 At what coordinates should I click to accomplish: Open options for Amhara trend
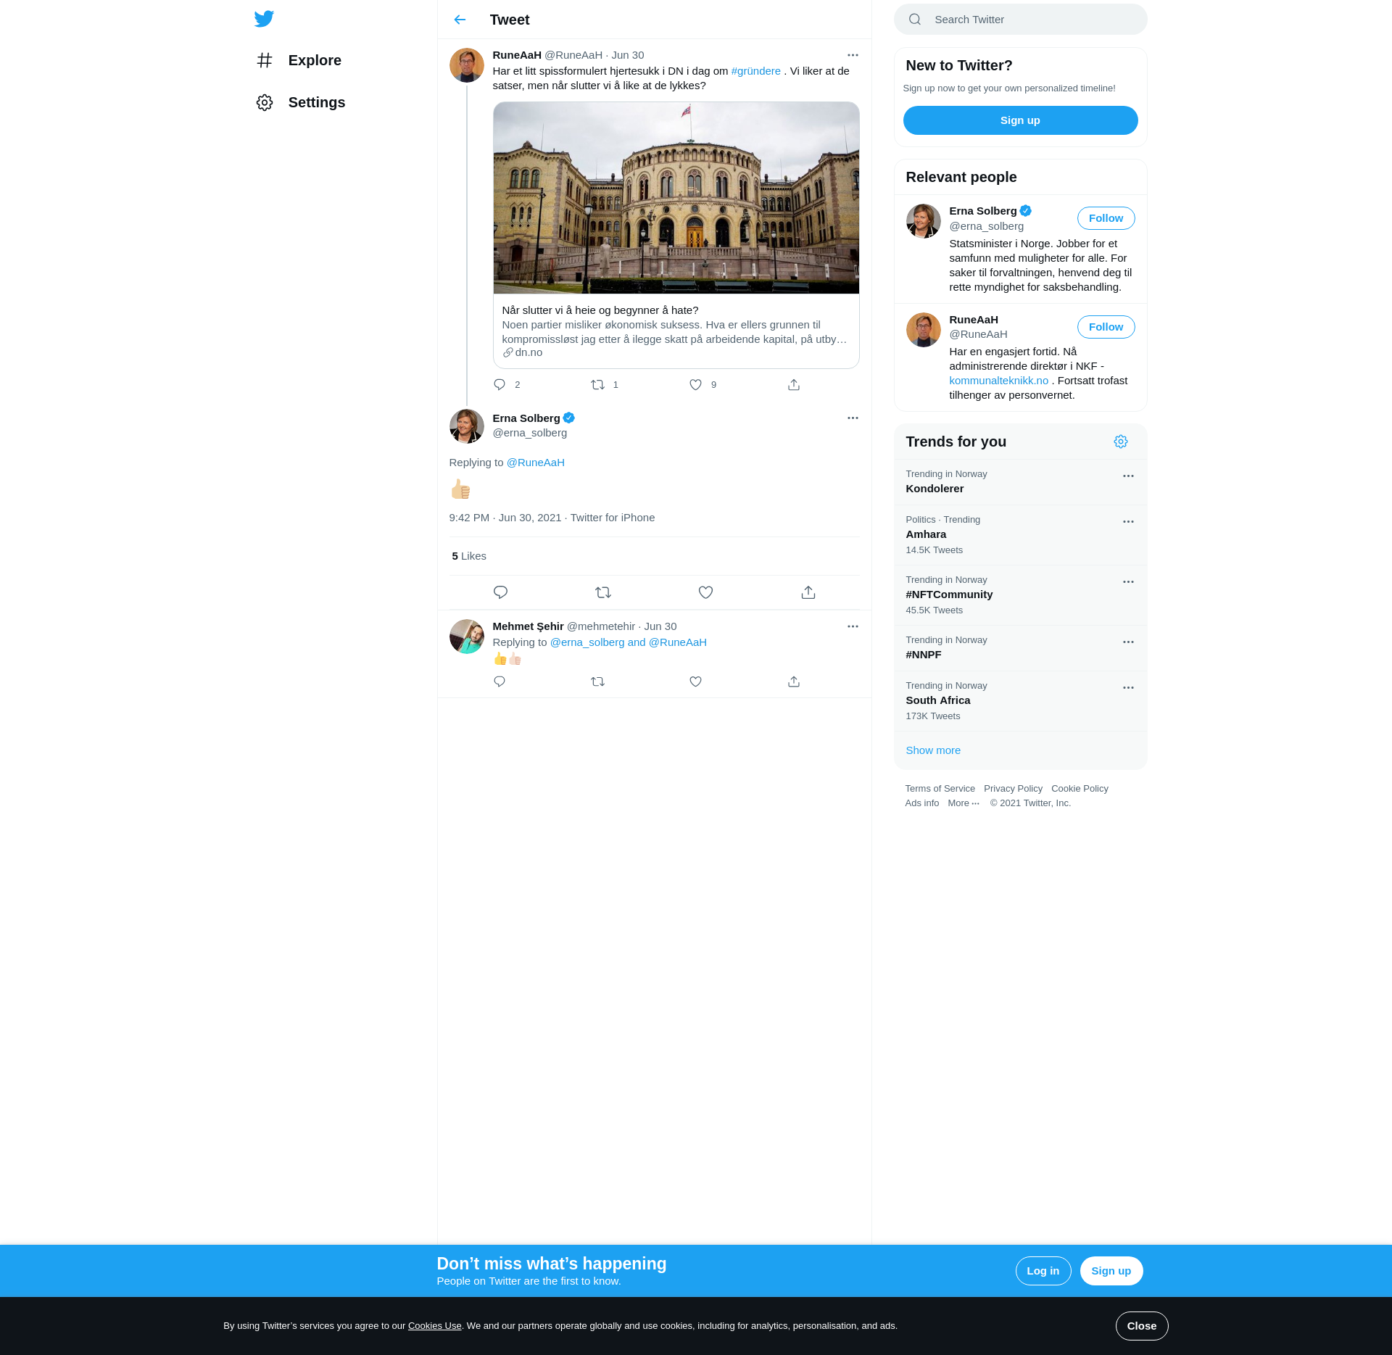[x=1128, y=522]
